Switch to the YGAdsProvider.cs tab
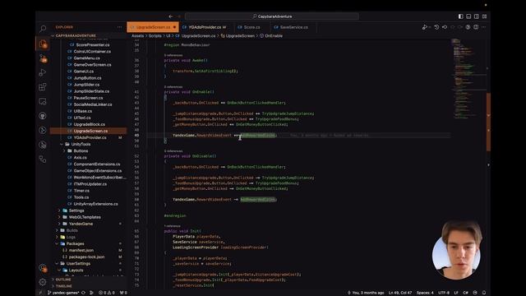The width and height of the screenshot is (526, 296). (x=205, y=27)
